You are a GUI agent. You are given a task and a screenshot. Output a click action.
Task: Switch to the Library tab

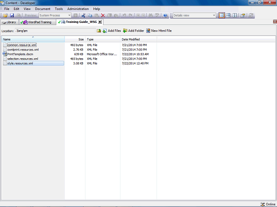coord(10,22)
